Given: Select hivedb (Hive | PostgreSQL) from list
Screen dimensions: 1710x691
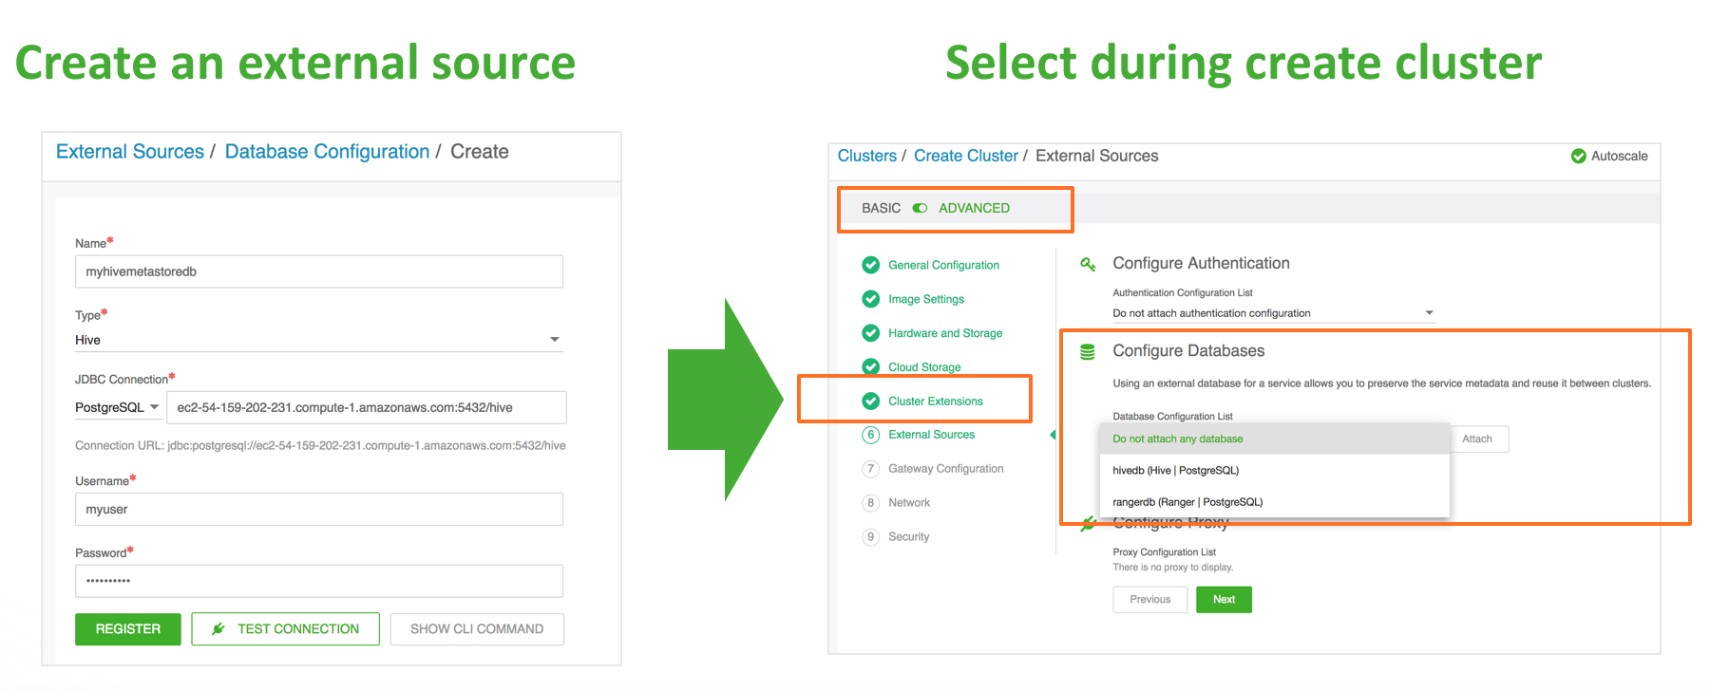Looking at the screenshot, I should coord(1175,471).
